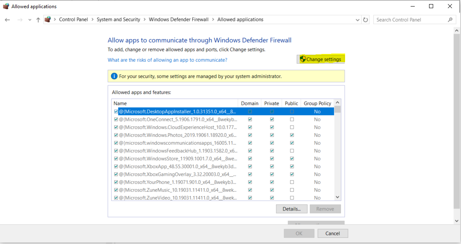Image resolution: width=461 pixels, height=244 pixels.
Task: Select the WindowsFeedbackHub row
Action: (224, 151)
